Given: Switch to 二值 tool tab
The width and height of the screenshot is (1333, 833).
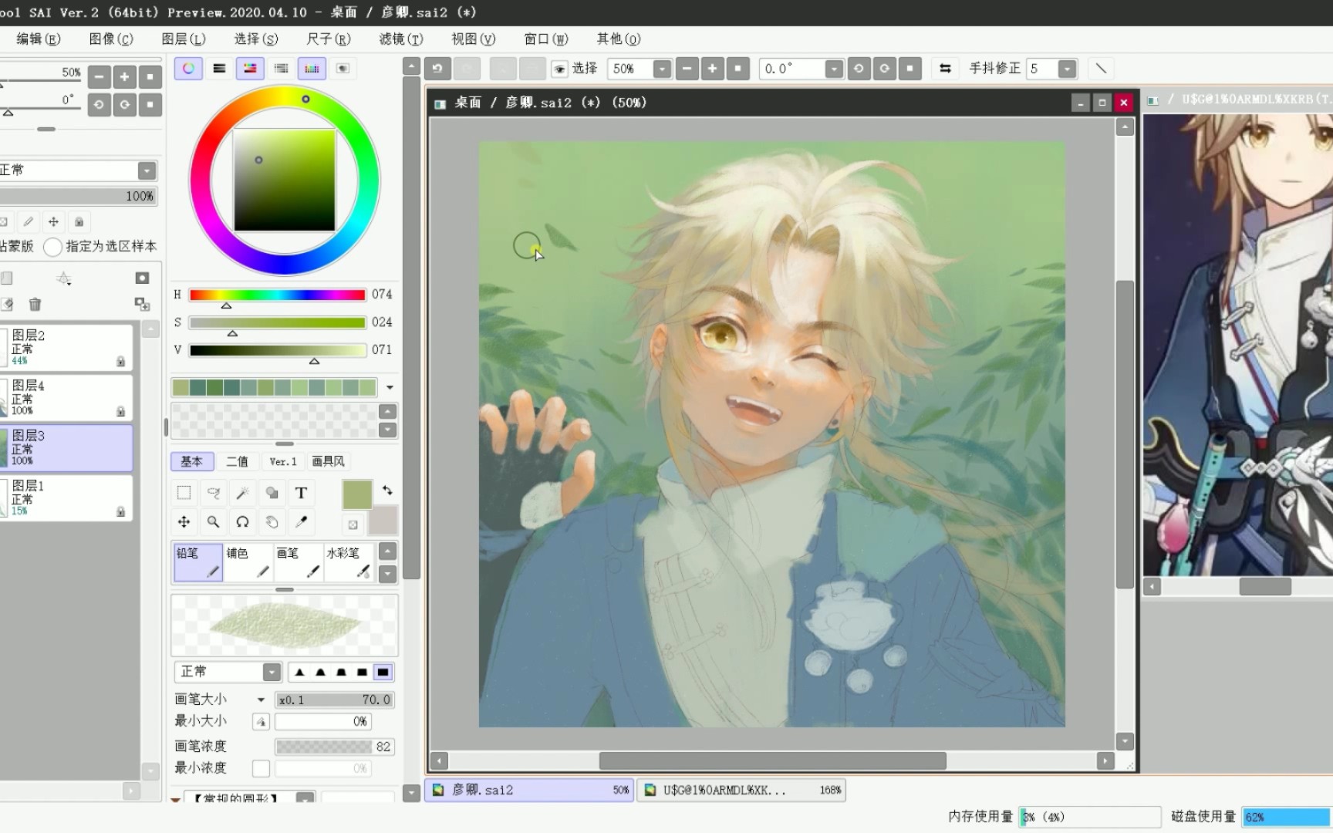Looking at the screenshot, I should [237, 461].
